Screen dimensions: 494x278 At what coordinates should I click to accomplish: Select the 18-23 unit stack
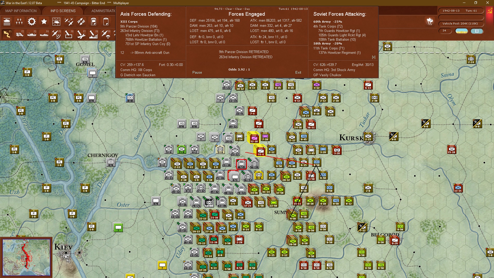(x=305, y=112)
